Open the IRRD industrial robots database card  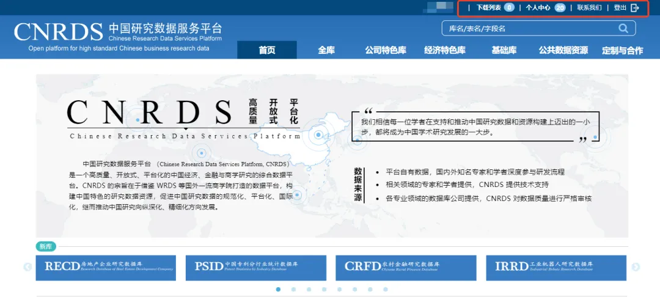click(x=556, y=268)
